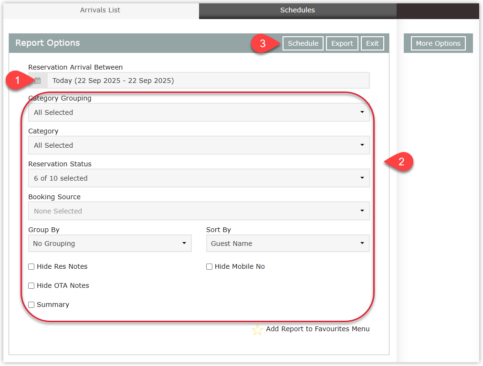Image resolution: width=483 pixels, height=366 pixels.
Task: Click the Schedule button
Action: click(x=303, y=43)
